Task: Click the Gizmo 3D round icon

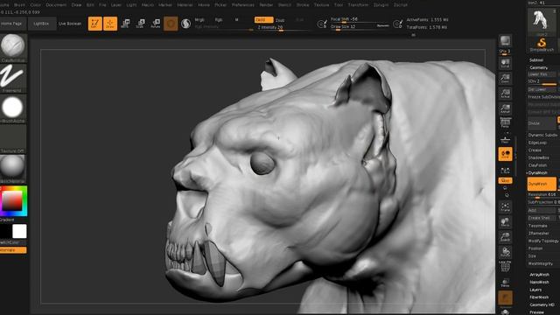Action: click(x=171, y=24)
